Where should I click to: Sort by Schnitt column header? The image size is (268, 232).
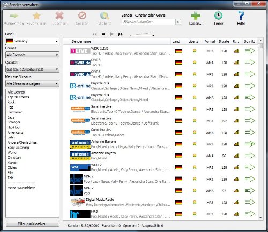coord(249,41)
